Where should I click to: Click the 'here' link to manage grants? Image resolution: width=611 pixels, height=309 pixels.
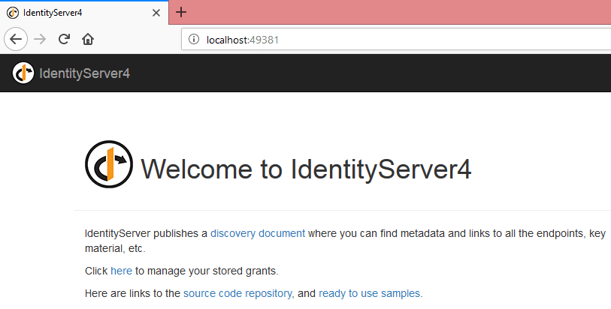click(121, 271)
